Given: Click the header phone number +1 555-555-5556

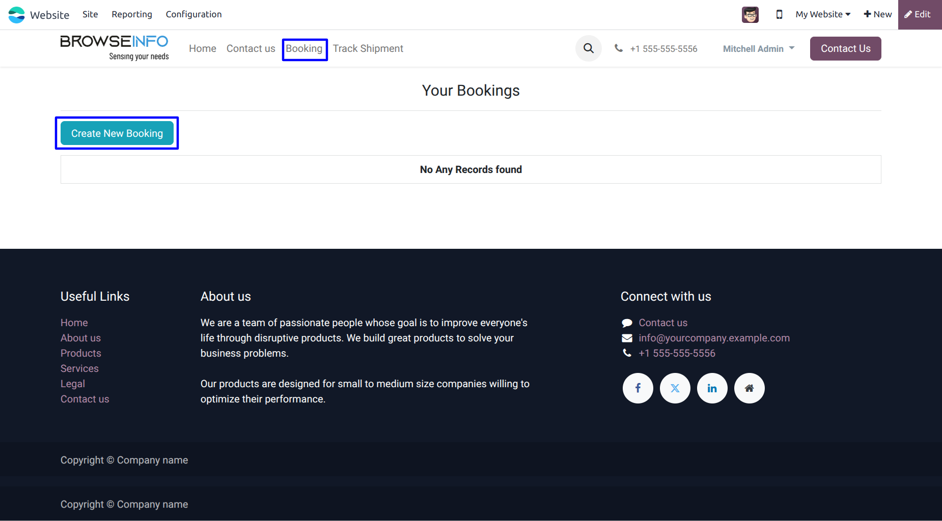Looking at the screenshot, I should pyautogui.click(x=664, y=49).
